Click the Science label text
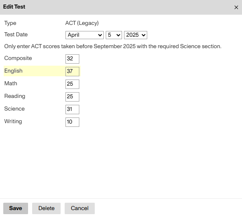Viewport: 242px width, 217px height. click(14, 108)
